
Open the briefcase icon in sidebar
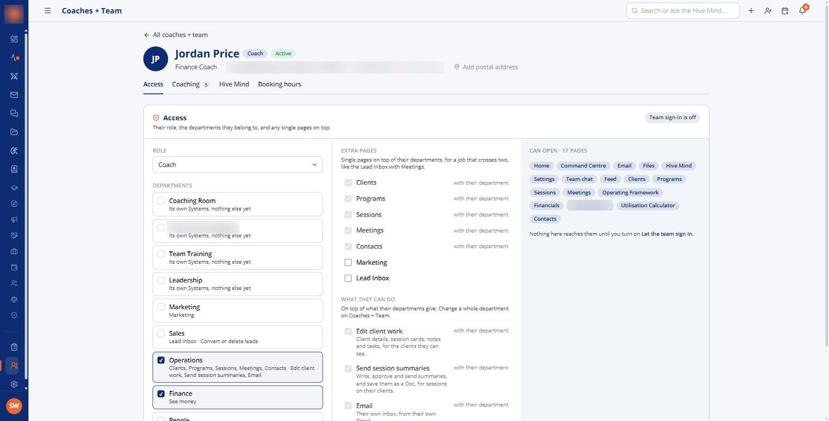pos(14,251)
